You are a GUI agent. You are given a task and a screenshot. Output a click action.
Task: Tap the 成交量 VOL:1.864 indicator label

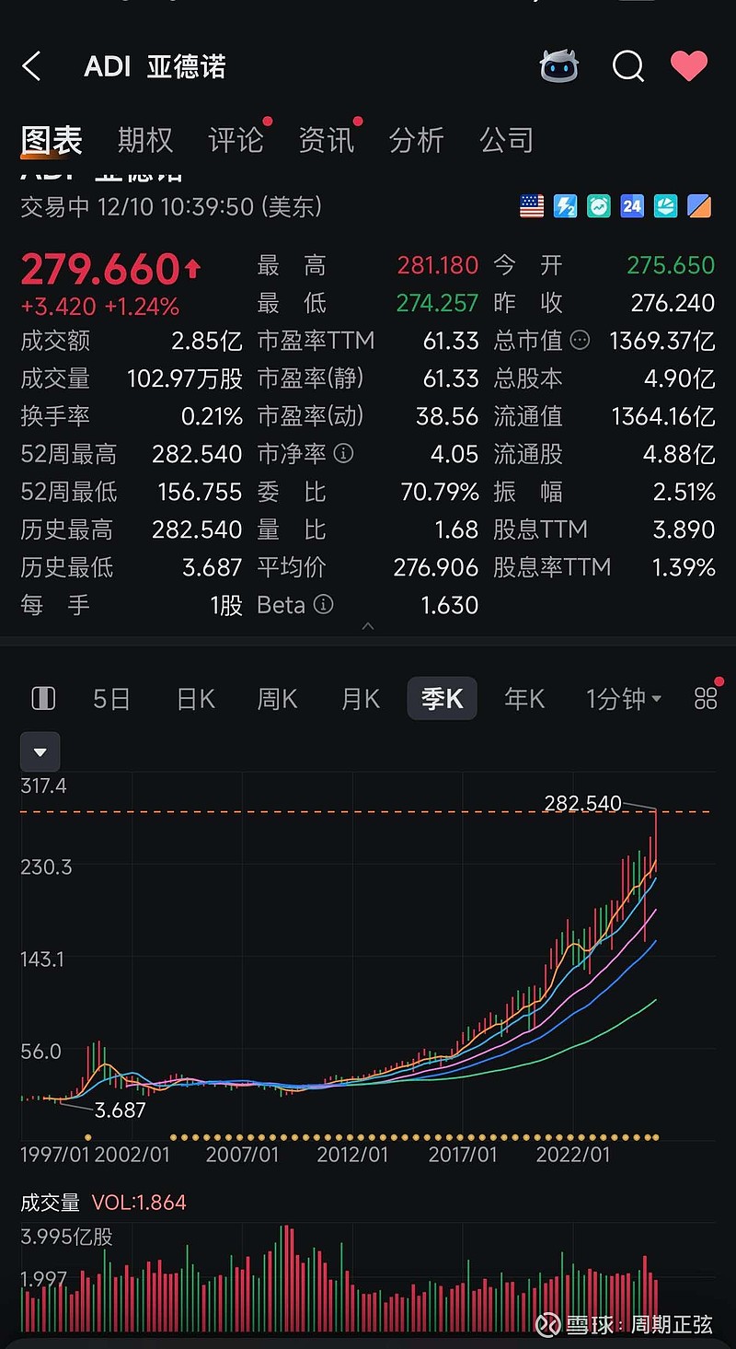(x=103, y=1203)
